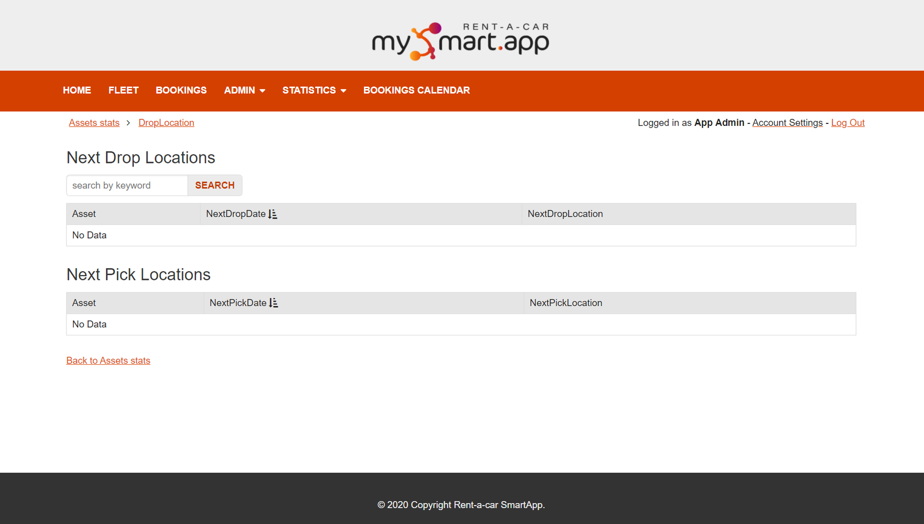Follow the Back to Assets stats link
The height and width of the screenshot is (524, 924).
(108, 360)
